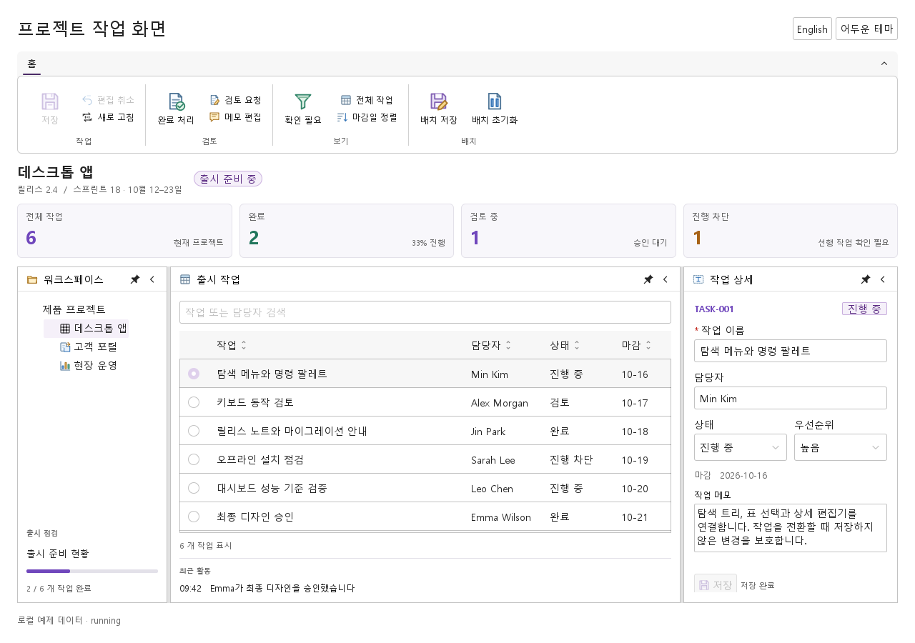Focus the 작업 또는 담당자 검색 box
The width and height of the screenshot is (915, 643).
(425, 312)
